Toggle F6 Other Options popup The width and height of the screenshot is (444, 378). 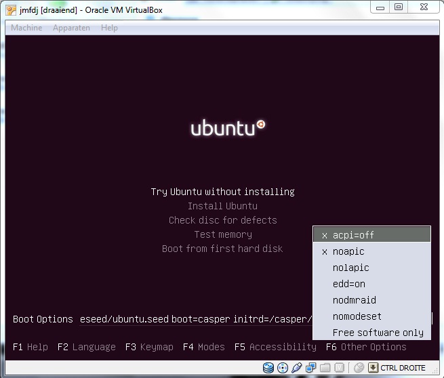point(366,347)
